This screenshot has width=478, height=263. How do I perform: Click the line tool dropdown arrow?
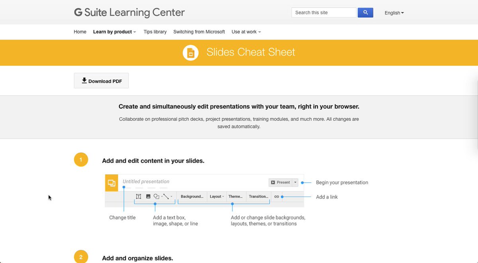click(171, 197)
